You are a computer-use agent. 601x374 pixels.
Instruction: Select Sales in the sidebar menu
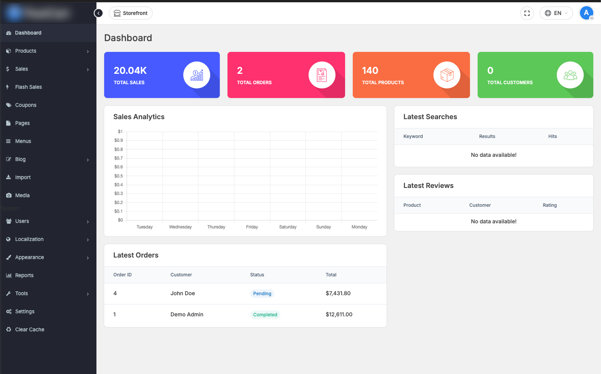tap(22, 69)
